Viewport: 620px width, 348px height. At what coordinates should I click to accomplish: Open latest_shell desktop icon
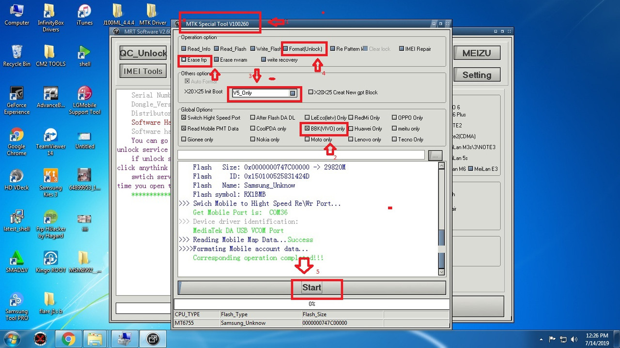click(17, 221)
